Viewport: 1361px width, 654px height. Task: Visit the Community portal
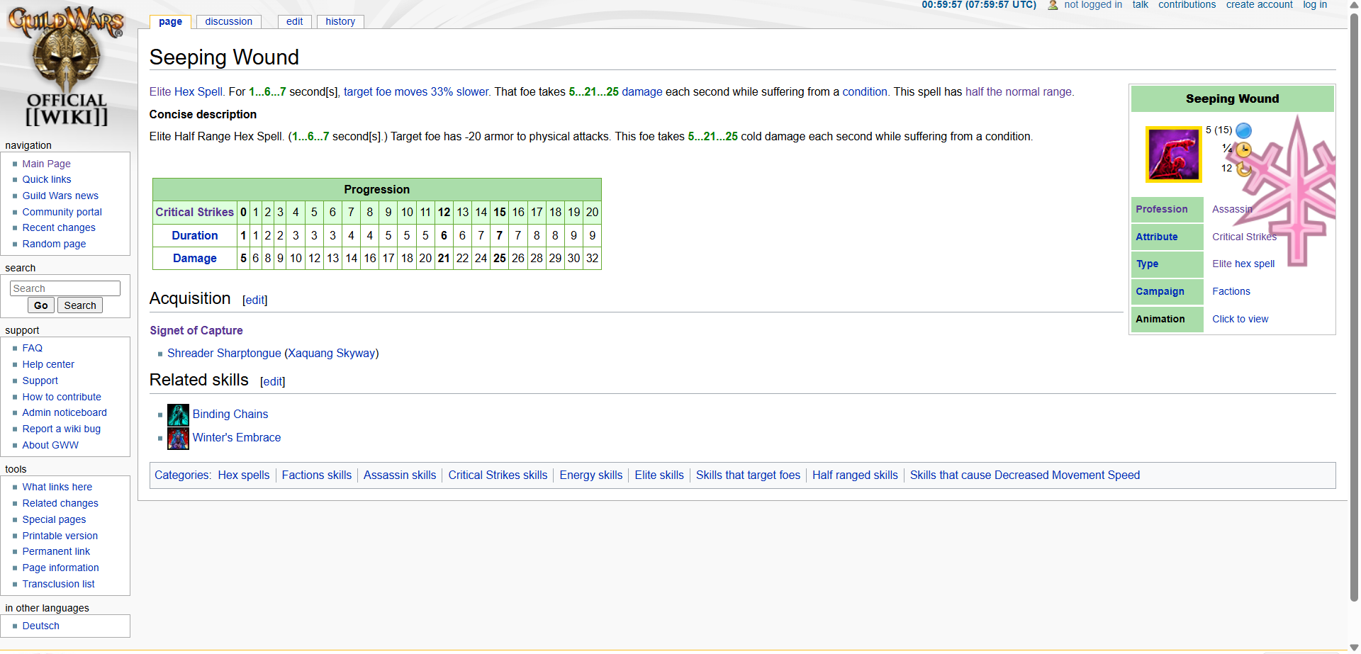click(x=62, y=212)
